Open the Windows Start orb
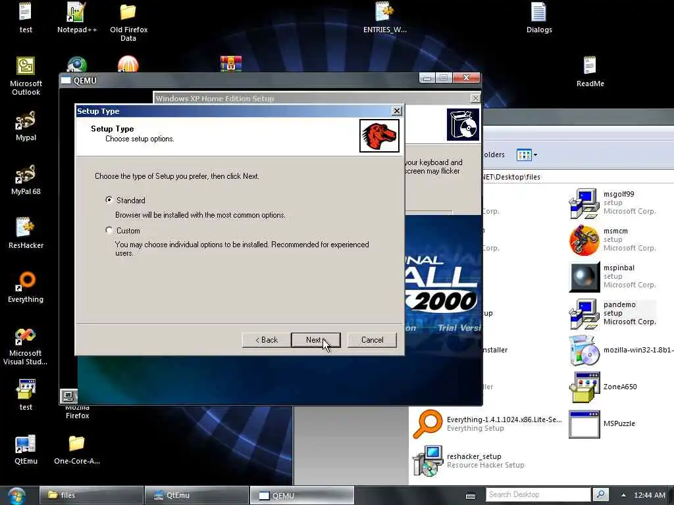The height and width of the screenshot is (505, 674). 16,496
